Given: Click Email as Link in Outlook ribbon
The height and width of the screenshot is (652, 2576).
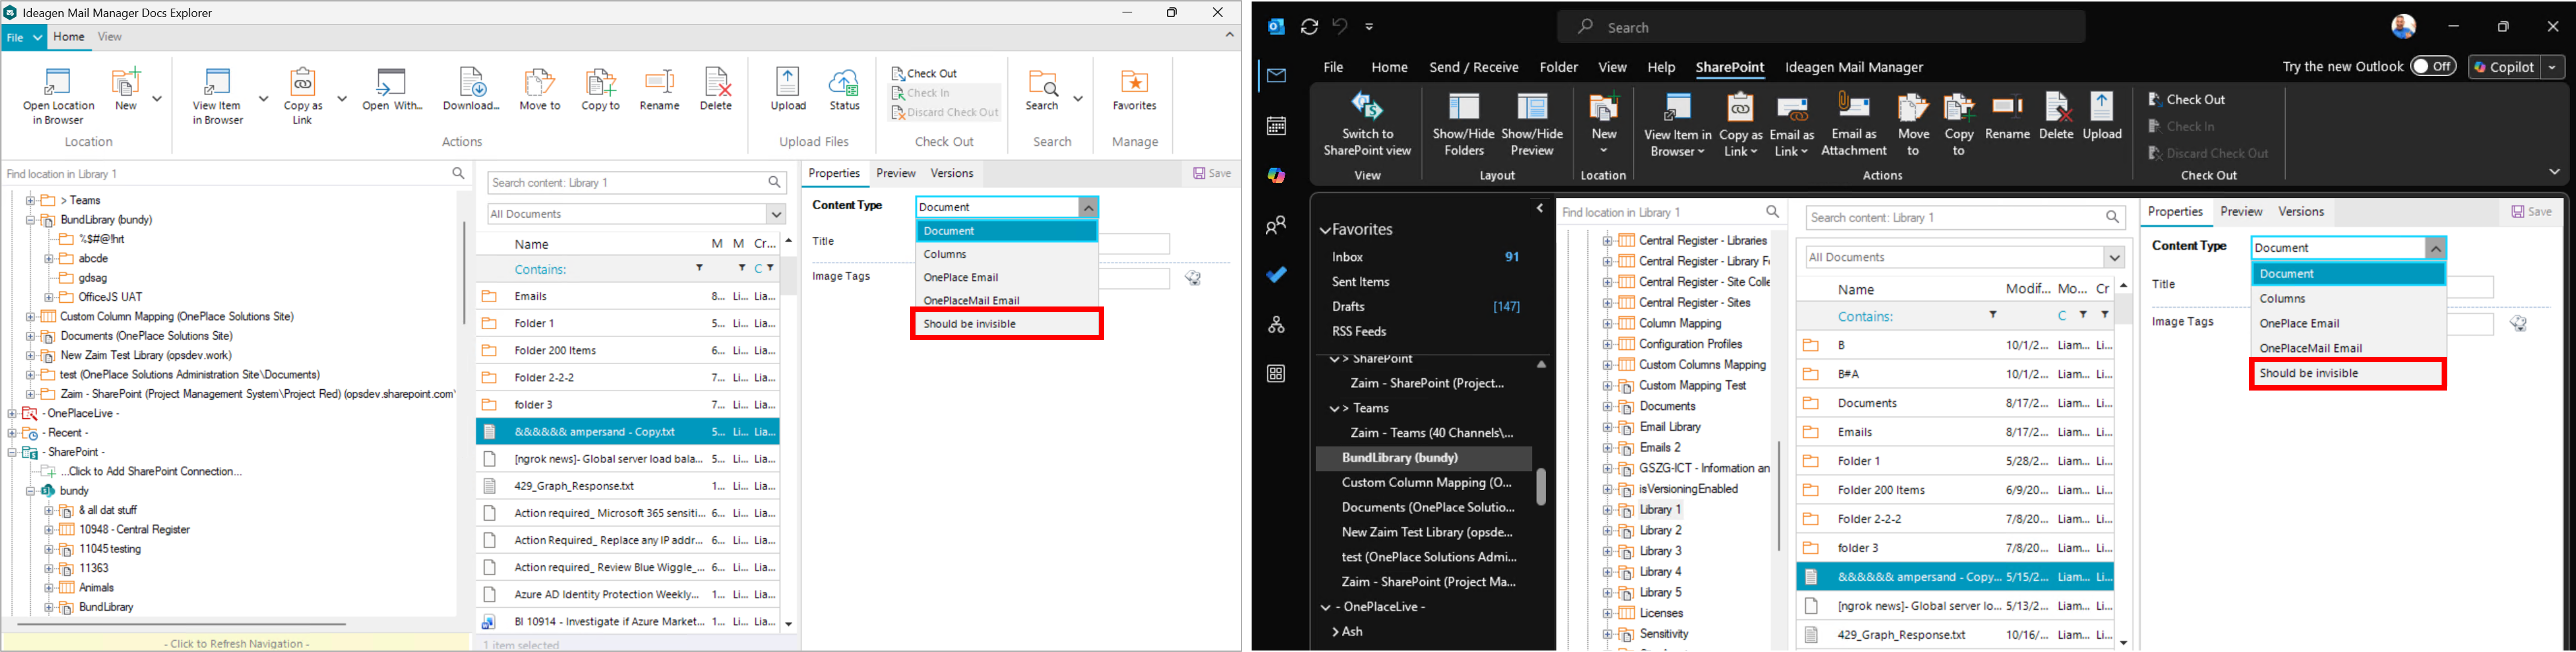Looking at the screenshot, I should click(x=1791, y=126).
